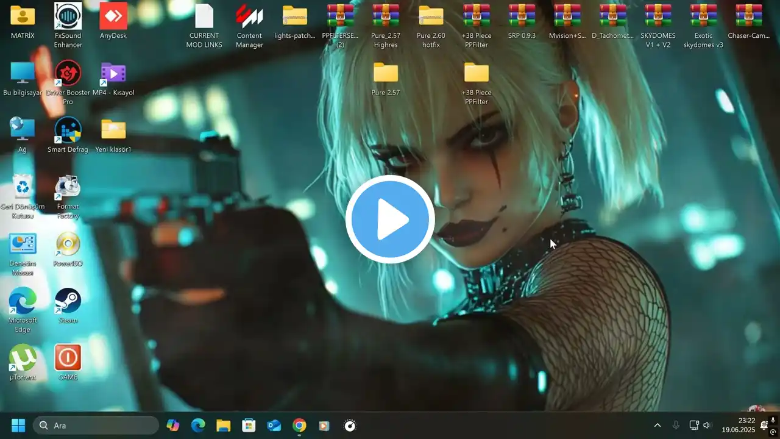Switch to Google Chrome on the taskbar
The height and width of the screenshot is (439, 780).
point(299,426)
